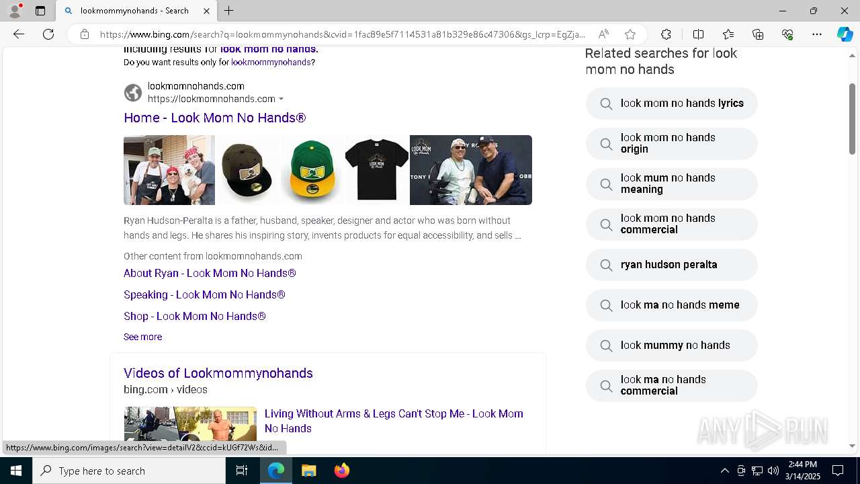
Task: Click the address bar URL field
Action: pyautogui.click(x=343, y=34)
